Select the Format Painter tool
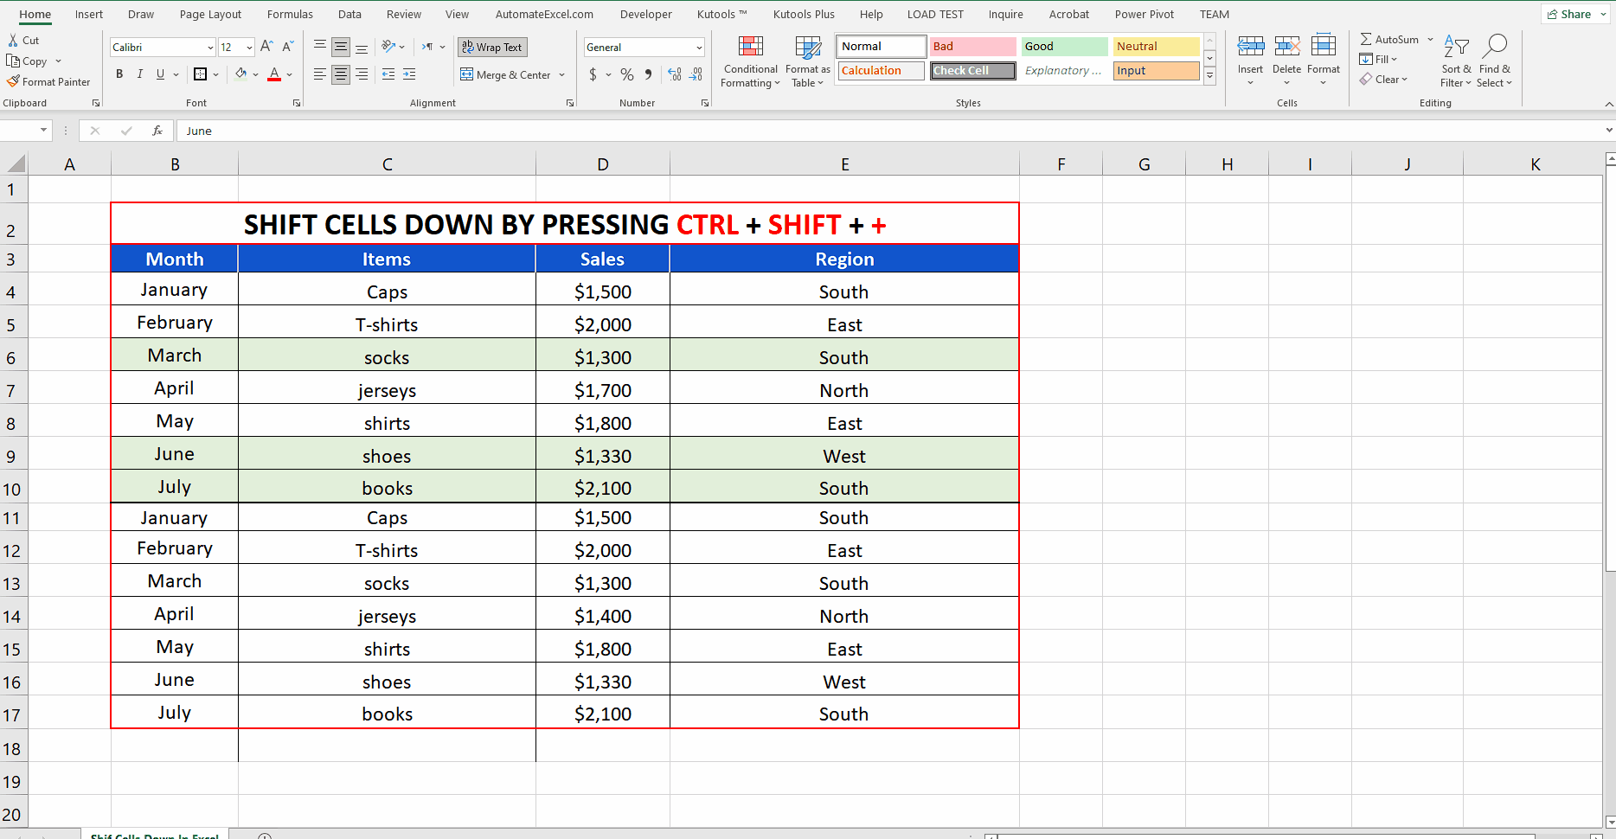The width and height of the screenshot is (1616, 839). click(x=49, y=81)
